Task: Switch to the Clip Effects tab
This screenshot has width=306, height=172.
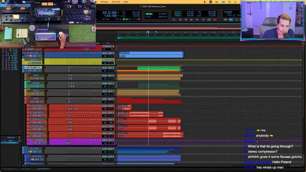Action: pos(43,169)
